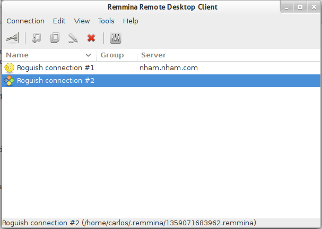Screen dimensions: 322x229
Task: Toggle sort order arrow in Name column
Action: click(x=88, y=55)
